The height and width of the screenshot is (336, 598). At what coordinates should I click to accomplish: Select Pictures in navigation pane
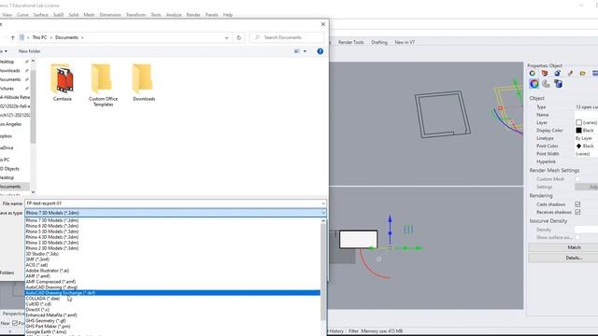7,89
